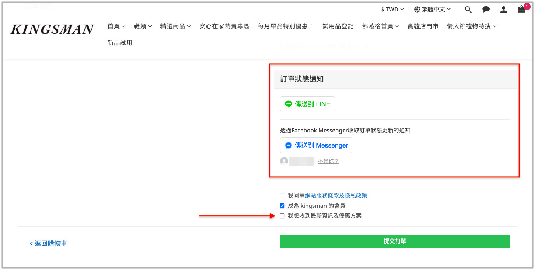
Task: Open 網站服務條款及隱私政策 link
Action: [x=336, y=196]
